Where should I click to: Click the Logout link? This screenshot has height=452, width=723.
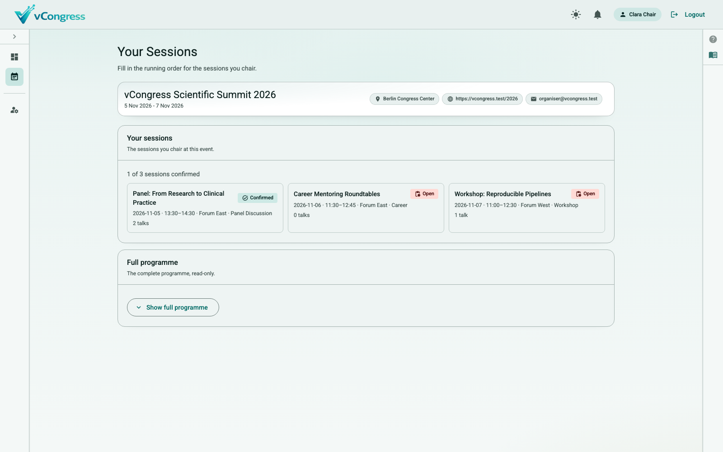[688, 14]
